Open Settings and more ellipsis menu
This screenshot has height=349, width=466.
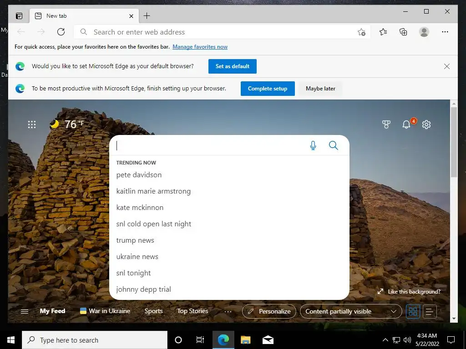click(x=445, y=32)
